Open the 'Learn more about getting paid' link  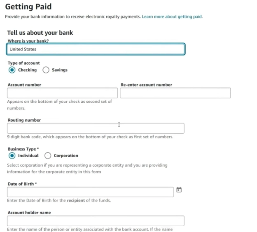coord(172,17)
